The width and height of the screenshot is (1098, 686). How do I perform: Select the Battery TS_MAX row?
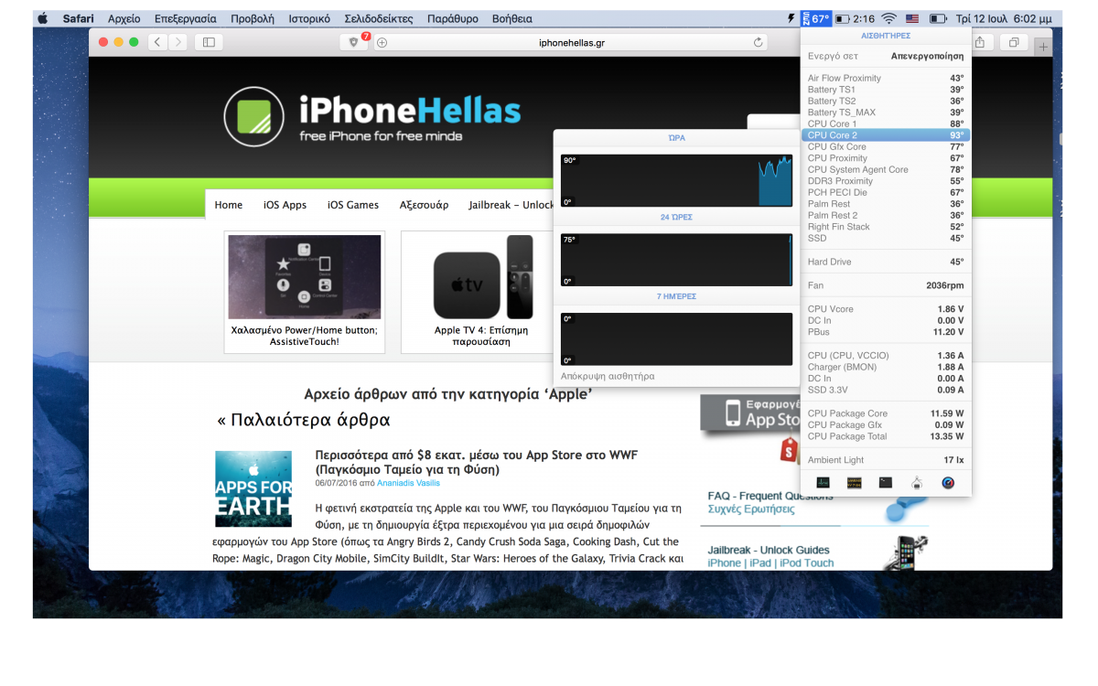pyautogui.click(x=886, y=113)
